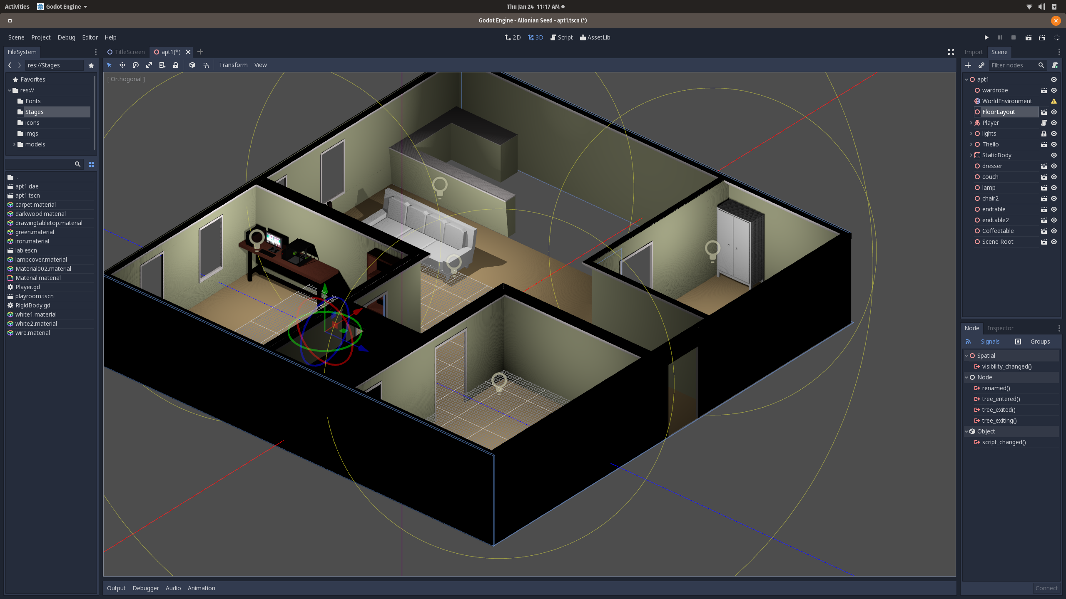The height and width of the screenshot is (599, 1066).
Task: Switch to the Inspector tab
Action: [x=1000, y=328]
